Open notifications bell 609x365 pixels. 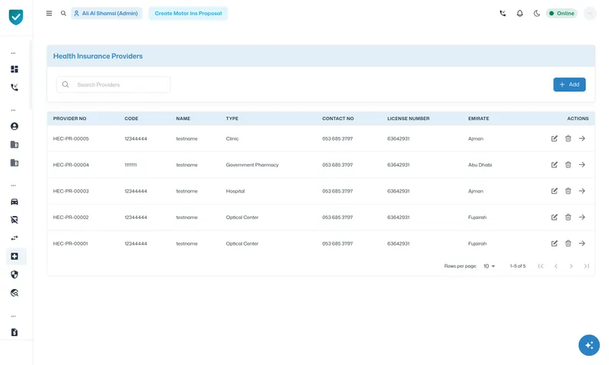[x=520, y=13]
